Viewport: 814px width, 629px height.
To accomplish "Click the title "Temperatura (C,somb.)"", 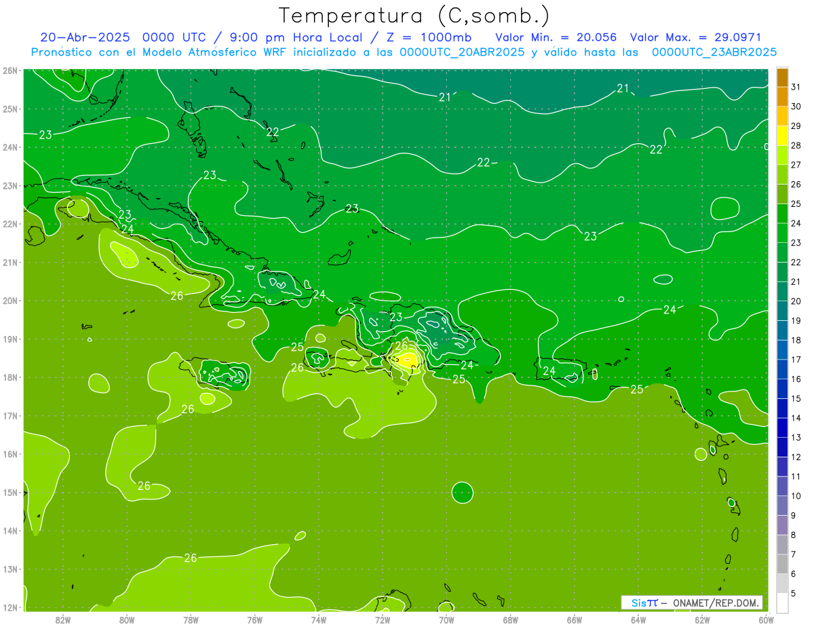I will (x=414, y=16).
